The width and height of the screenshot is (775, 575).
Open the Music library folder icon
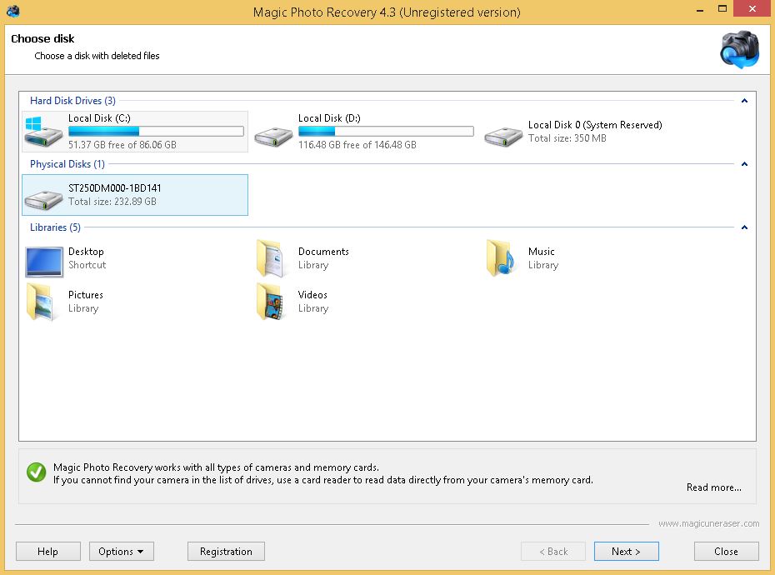pyautogui.click(x=500, y=258)
